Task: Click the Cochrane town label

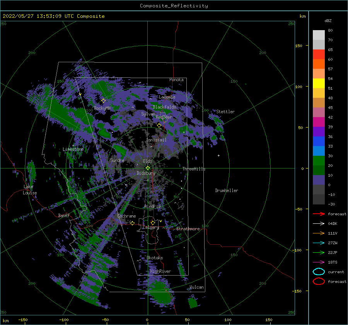Action: click(x=126, y=216)
